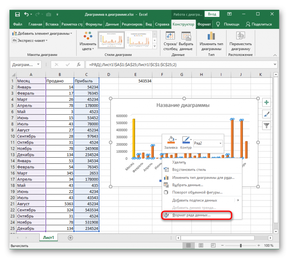Click the Chart Styles brush button
The height and width of the screenshot is (259, 289).
pos(266,114)
